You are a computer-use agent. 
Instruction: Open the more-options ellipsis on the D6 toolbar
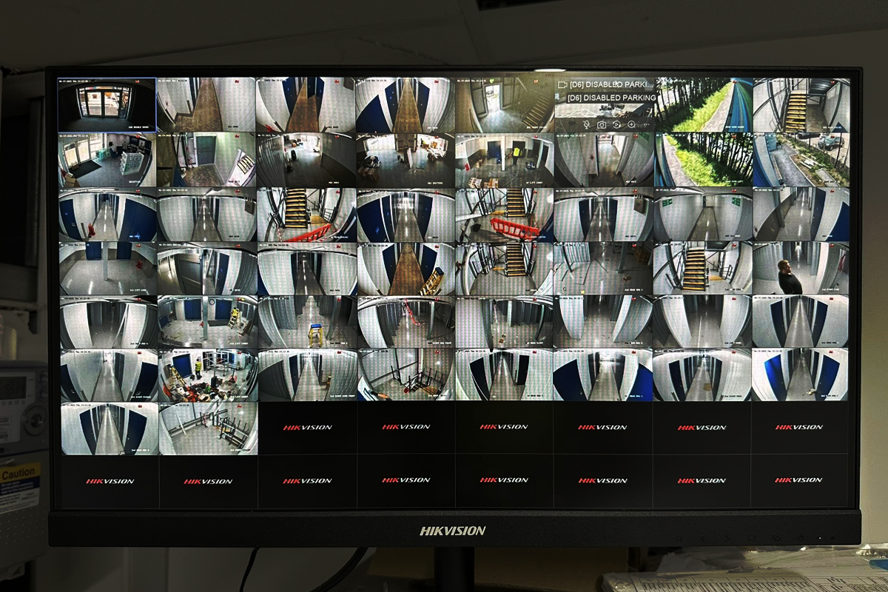[x=646, y=124]
